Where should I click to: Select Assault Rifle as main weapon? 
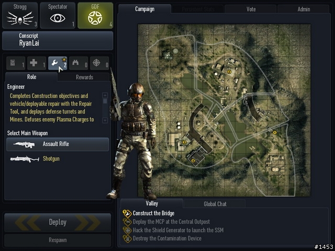(58, 144)
